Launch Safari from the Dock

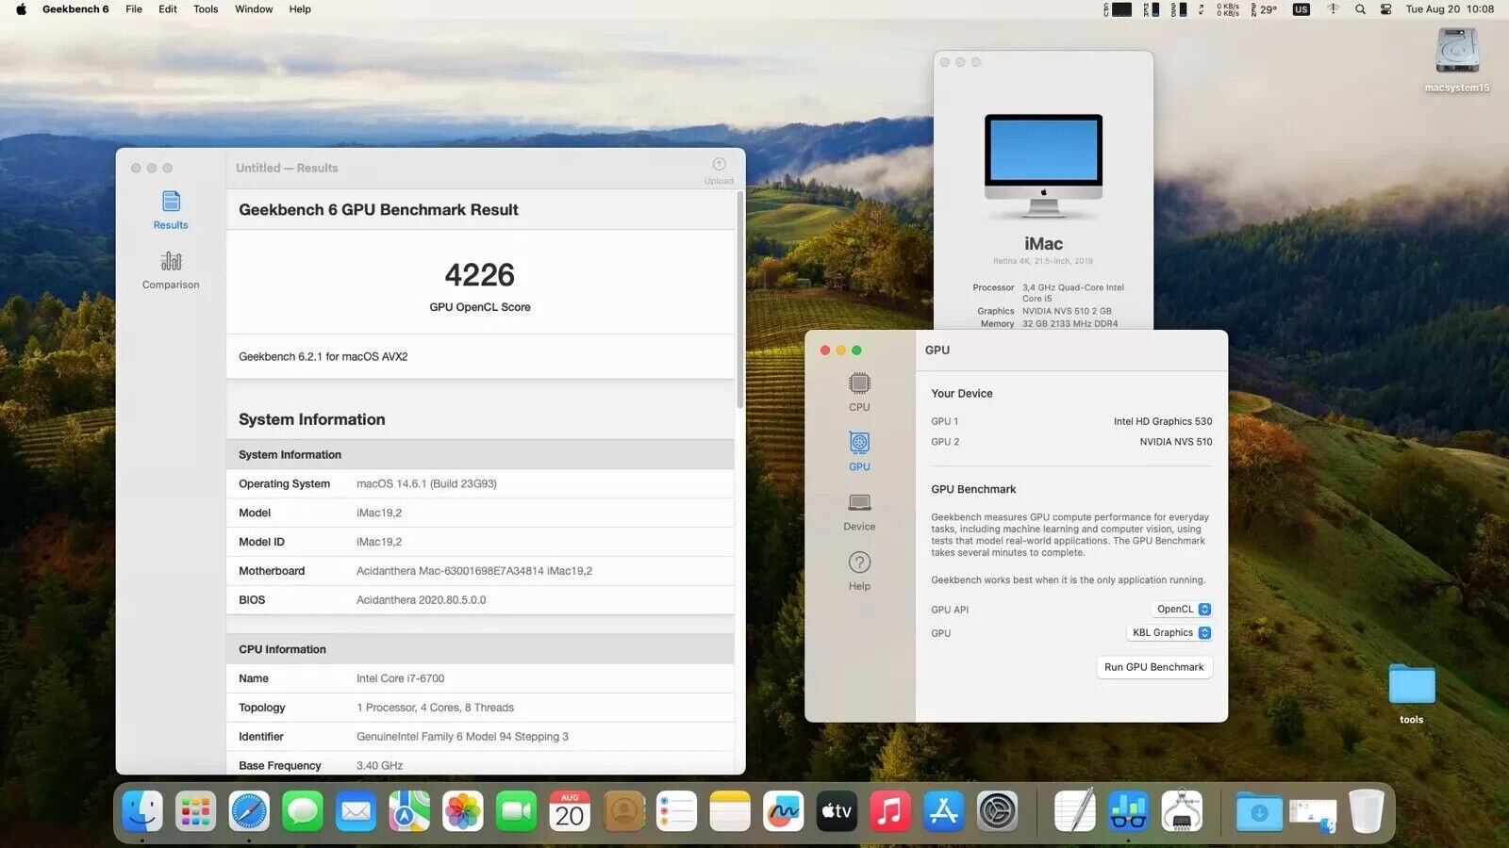pyautogui.click(x=249, y=811)
